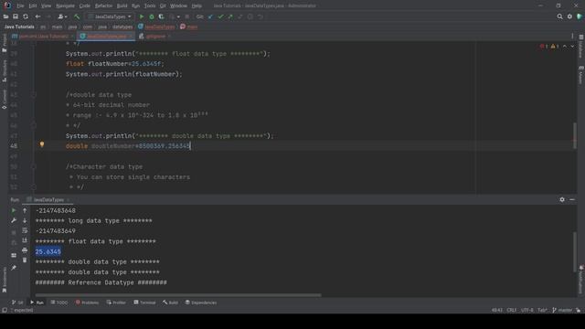Open the JavaDataTypes run configuration dropdown

(x=110, y=16)
